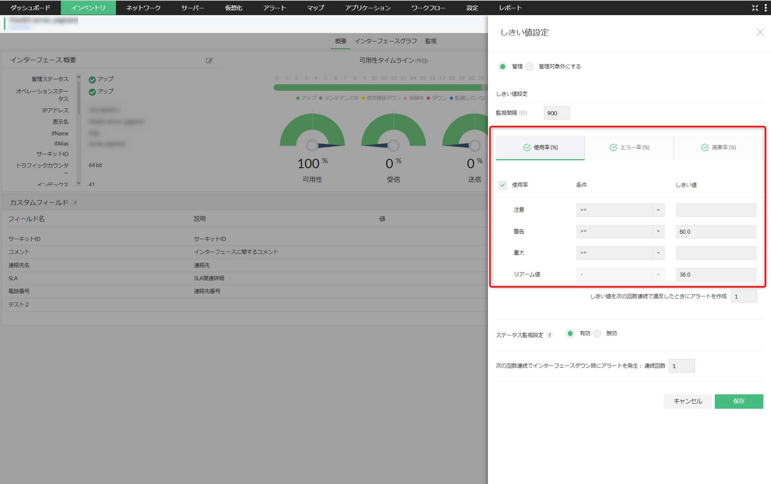Click the 監視間隔 input field
This screenshot has height=484, width=771.
[x=556, y=113]
